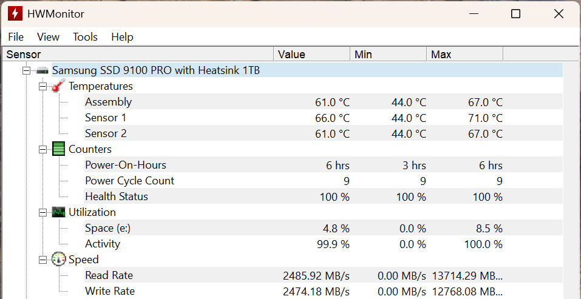Click the Space (e:) value 4.8 %
The image size is (581, 299).
[335, 228]
